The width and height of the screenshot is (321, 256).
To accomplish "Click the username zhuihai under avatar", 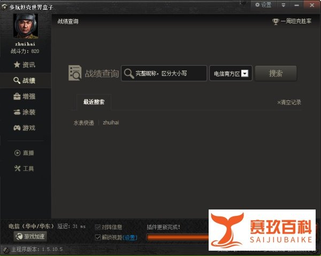I will coord(25,44).
